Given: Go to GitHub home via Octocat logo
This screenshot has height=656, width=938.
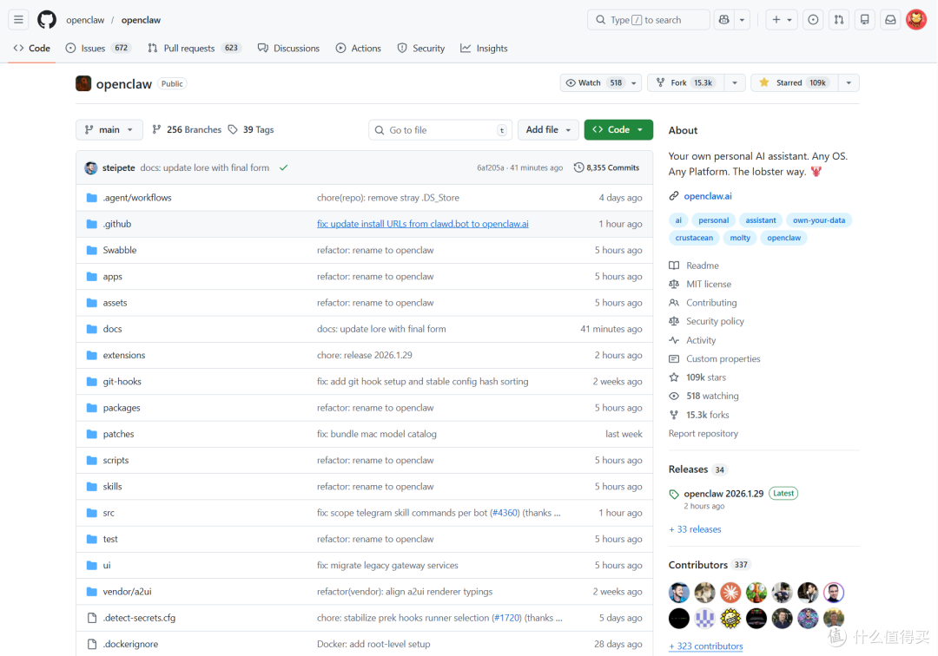Looking at the screenshot, I should 47,20.
